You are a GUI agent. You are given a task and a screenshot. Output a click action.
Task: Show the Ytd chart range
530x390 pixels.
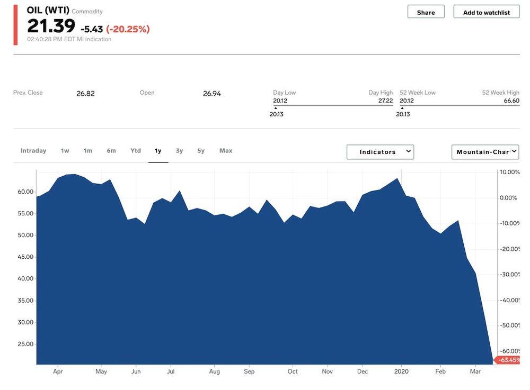pos(136,151)
